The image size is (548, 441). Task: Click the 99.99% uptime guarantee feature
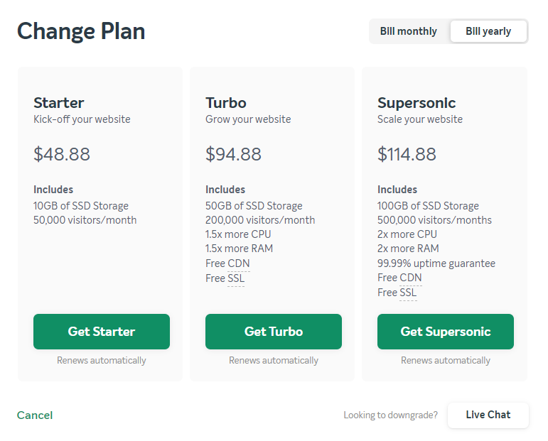pos(436,263)
